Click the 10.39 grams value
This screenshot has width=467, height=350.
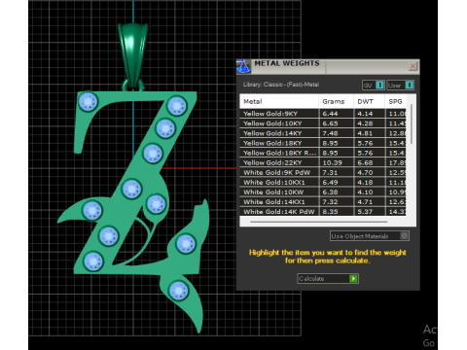332,162
